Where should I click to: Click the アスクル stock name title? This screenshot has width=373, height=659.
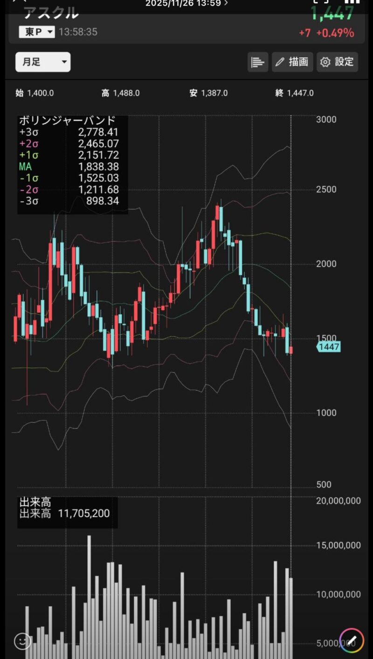point(51,13)
